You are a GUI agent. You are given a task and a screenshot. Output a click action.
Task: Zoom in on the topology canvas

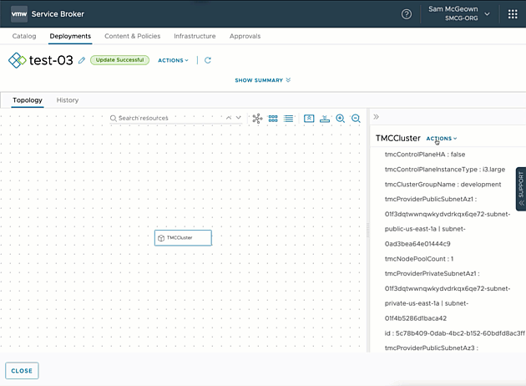(341, 118)
